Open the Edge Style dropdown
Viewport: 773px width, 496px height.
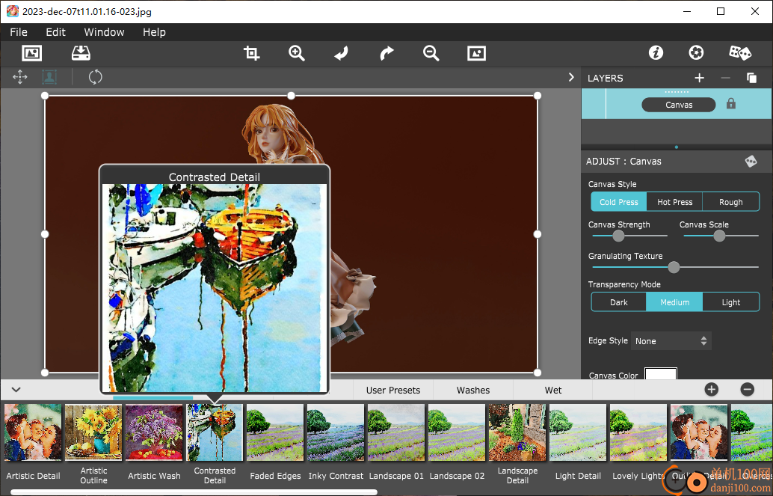[x=671, y=341]
